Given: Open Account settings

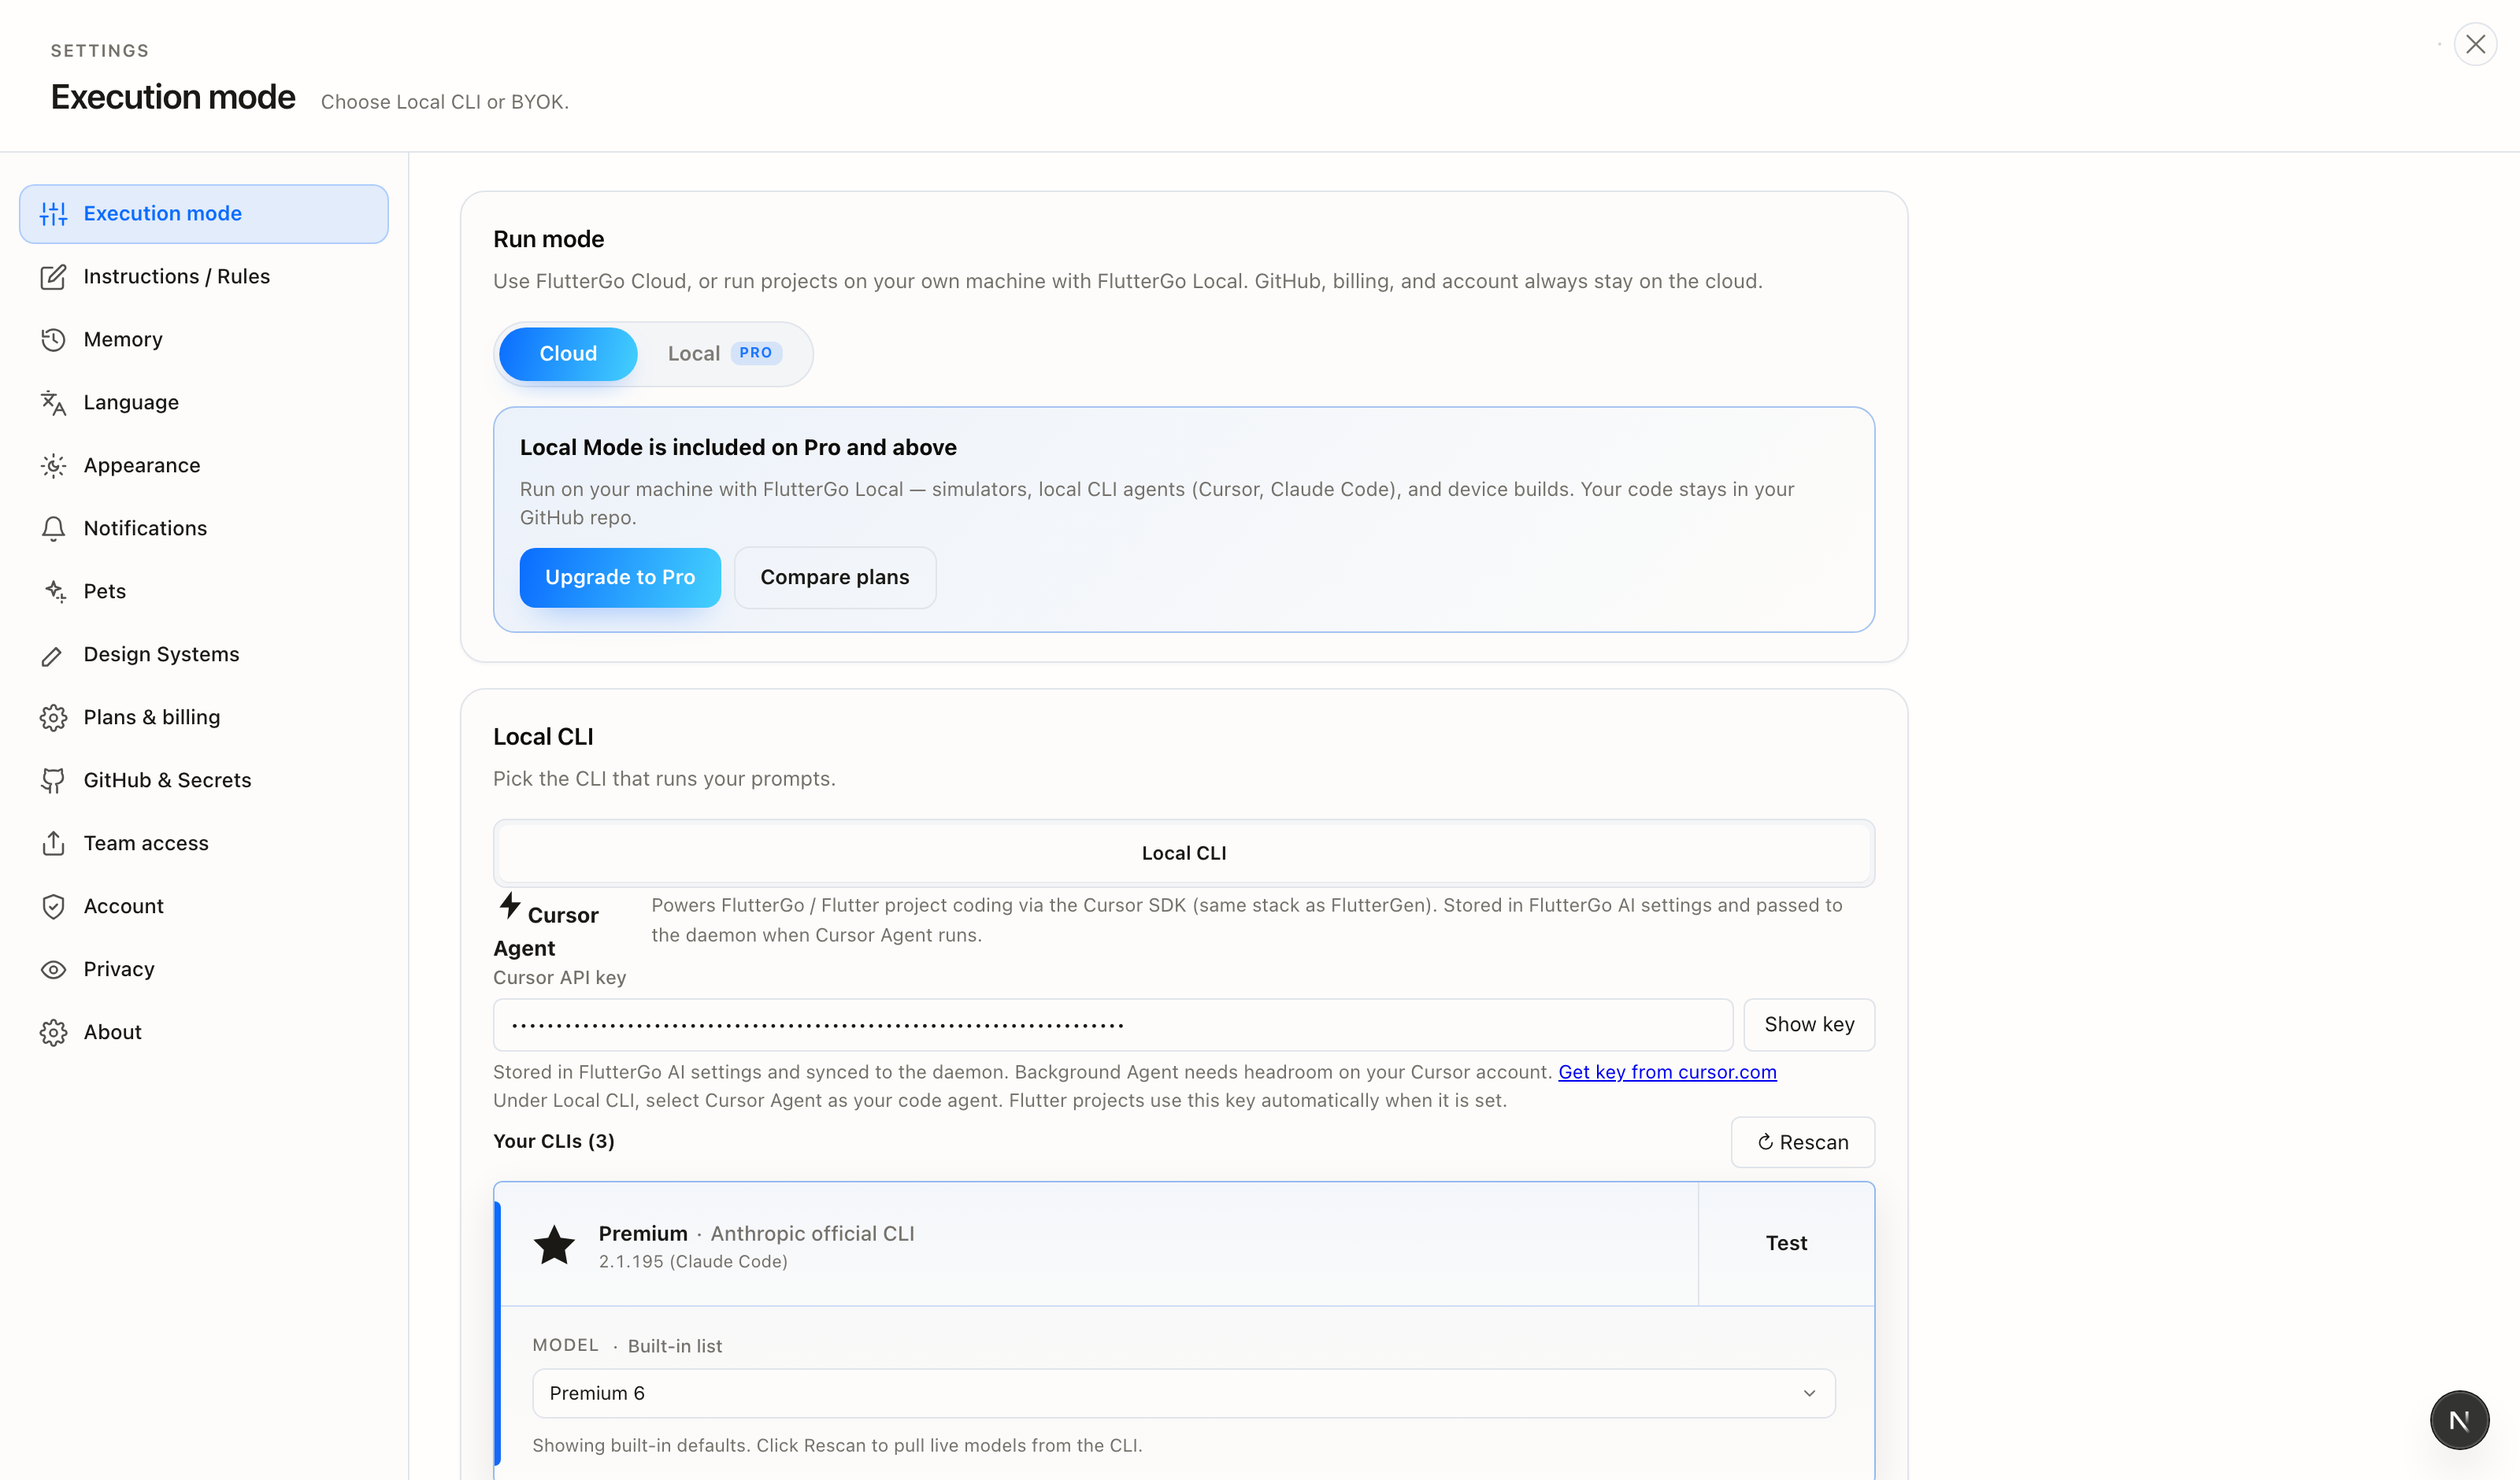Looking at the screenshot, I should tap(204, 907).
